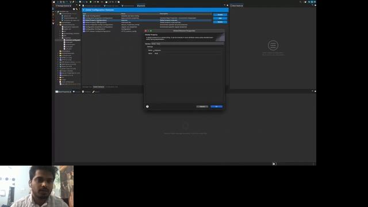Switch to the Configuration XML editor tab
The image size is (368, 207).
pos(112,87)
